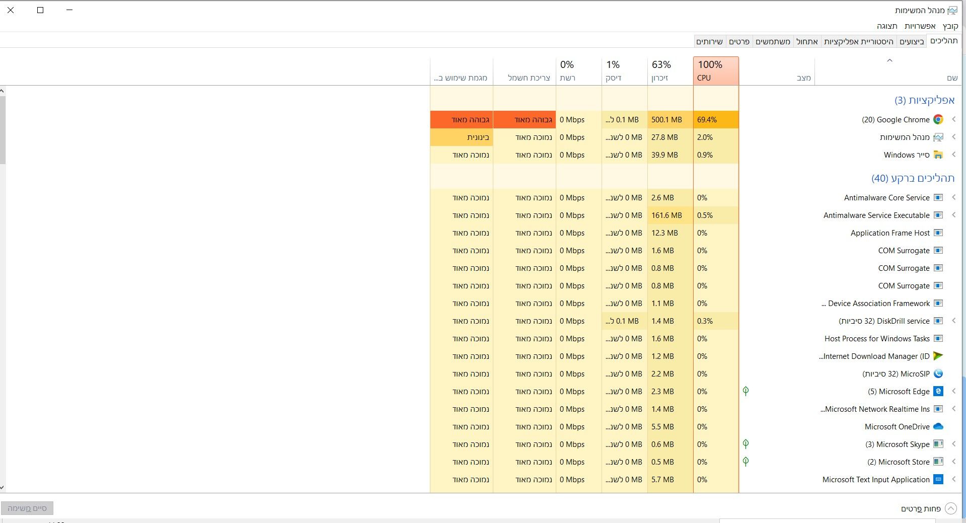Click the DiskDrill service icon
This screenshot has width=966, height=523.
938,321
